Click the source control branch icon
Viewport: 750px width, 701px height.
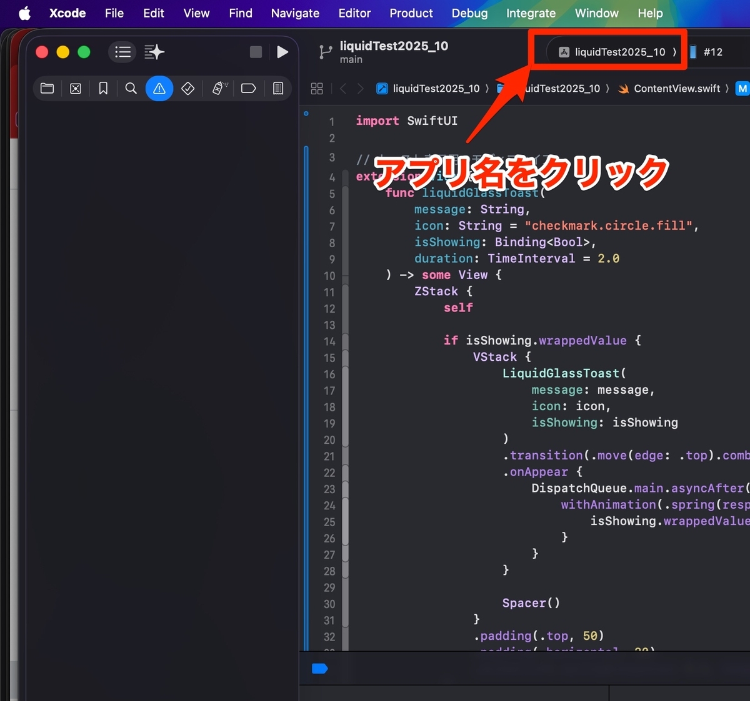[x=325, y=52]
